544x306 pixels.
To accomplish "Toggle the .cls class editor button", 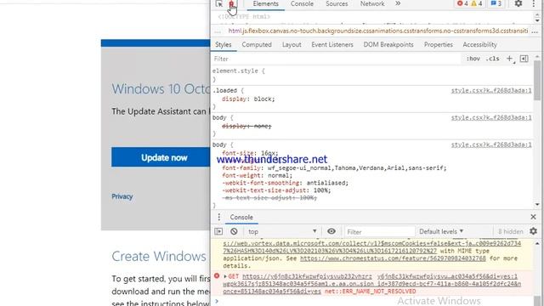I will click(x=492, y=59).
